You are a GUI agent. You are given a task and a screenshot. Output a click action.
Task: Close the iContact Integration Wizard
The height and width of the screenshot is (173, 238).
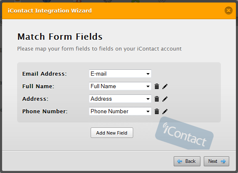pyautogui.click(x=228, y=10)
